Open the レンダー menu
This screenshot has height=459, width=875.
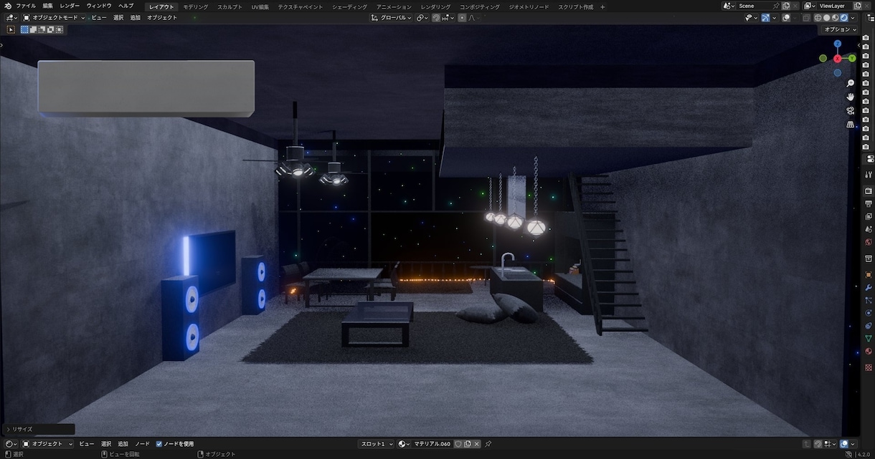[x=70, y=6]
